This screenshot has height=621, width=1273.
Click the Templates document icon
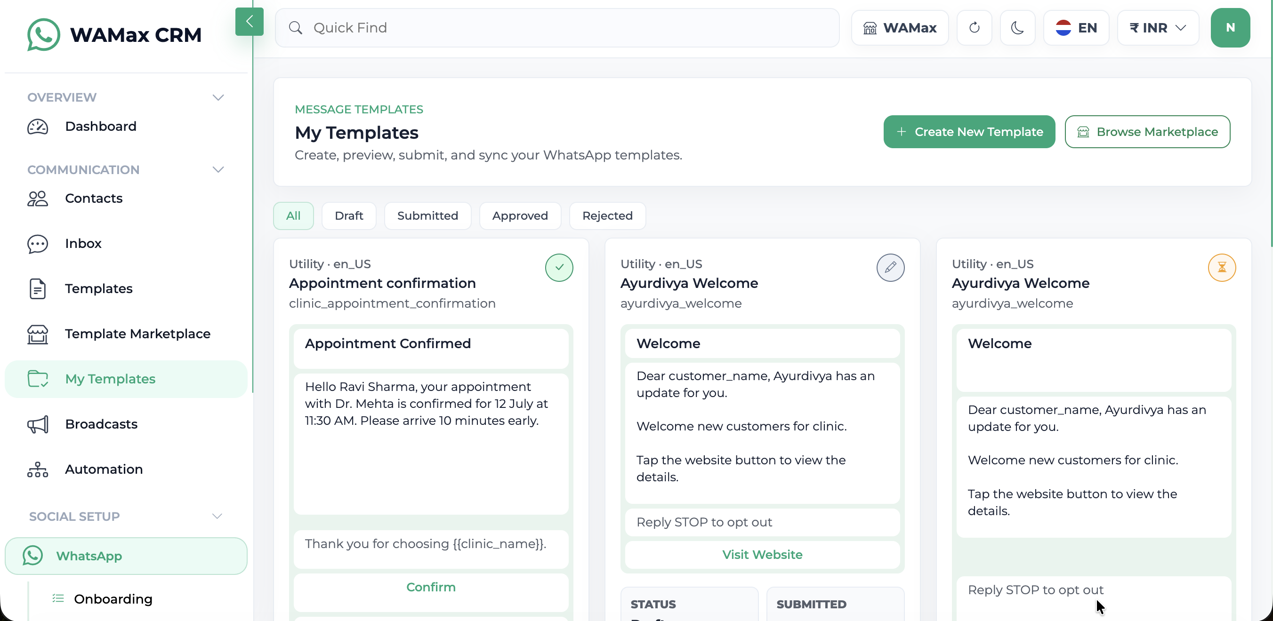[38, 289]
